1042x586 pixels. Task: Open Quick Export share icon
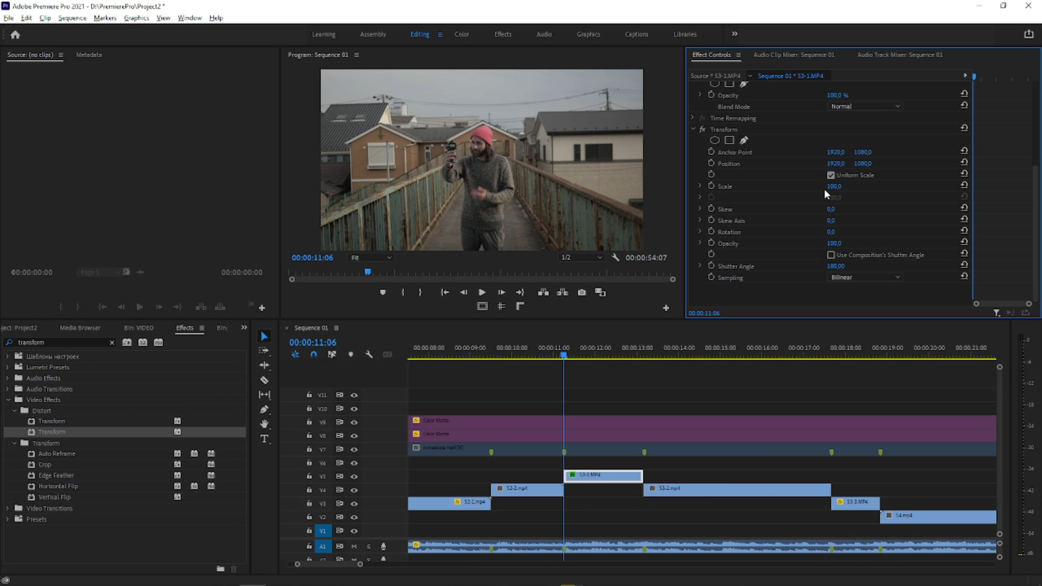coord(1029,34)
